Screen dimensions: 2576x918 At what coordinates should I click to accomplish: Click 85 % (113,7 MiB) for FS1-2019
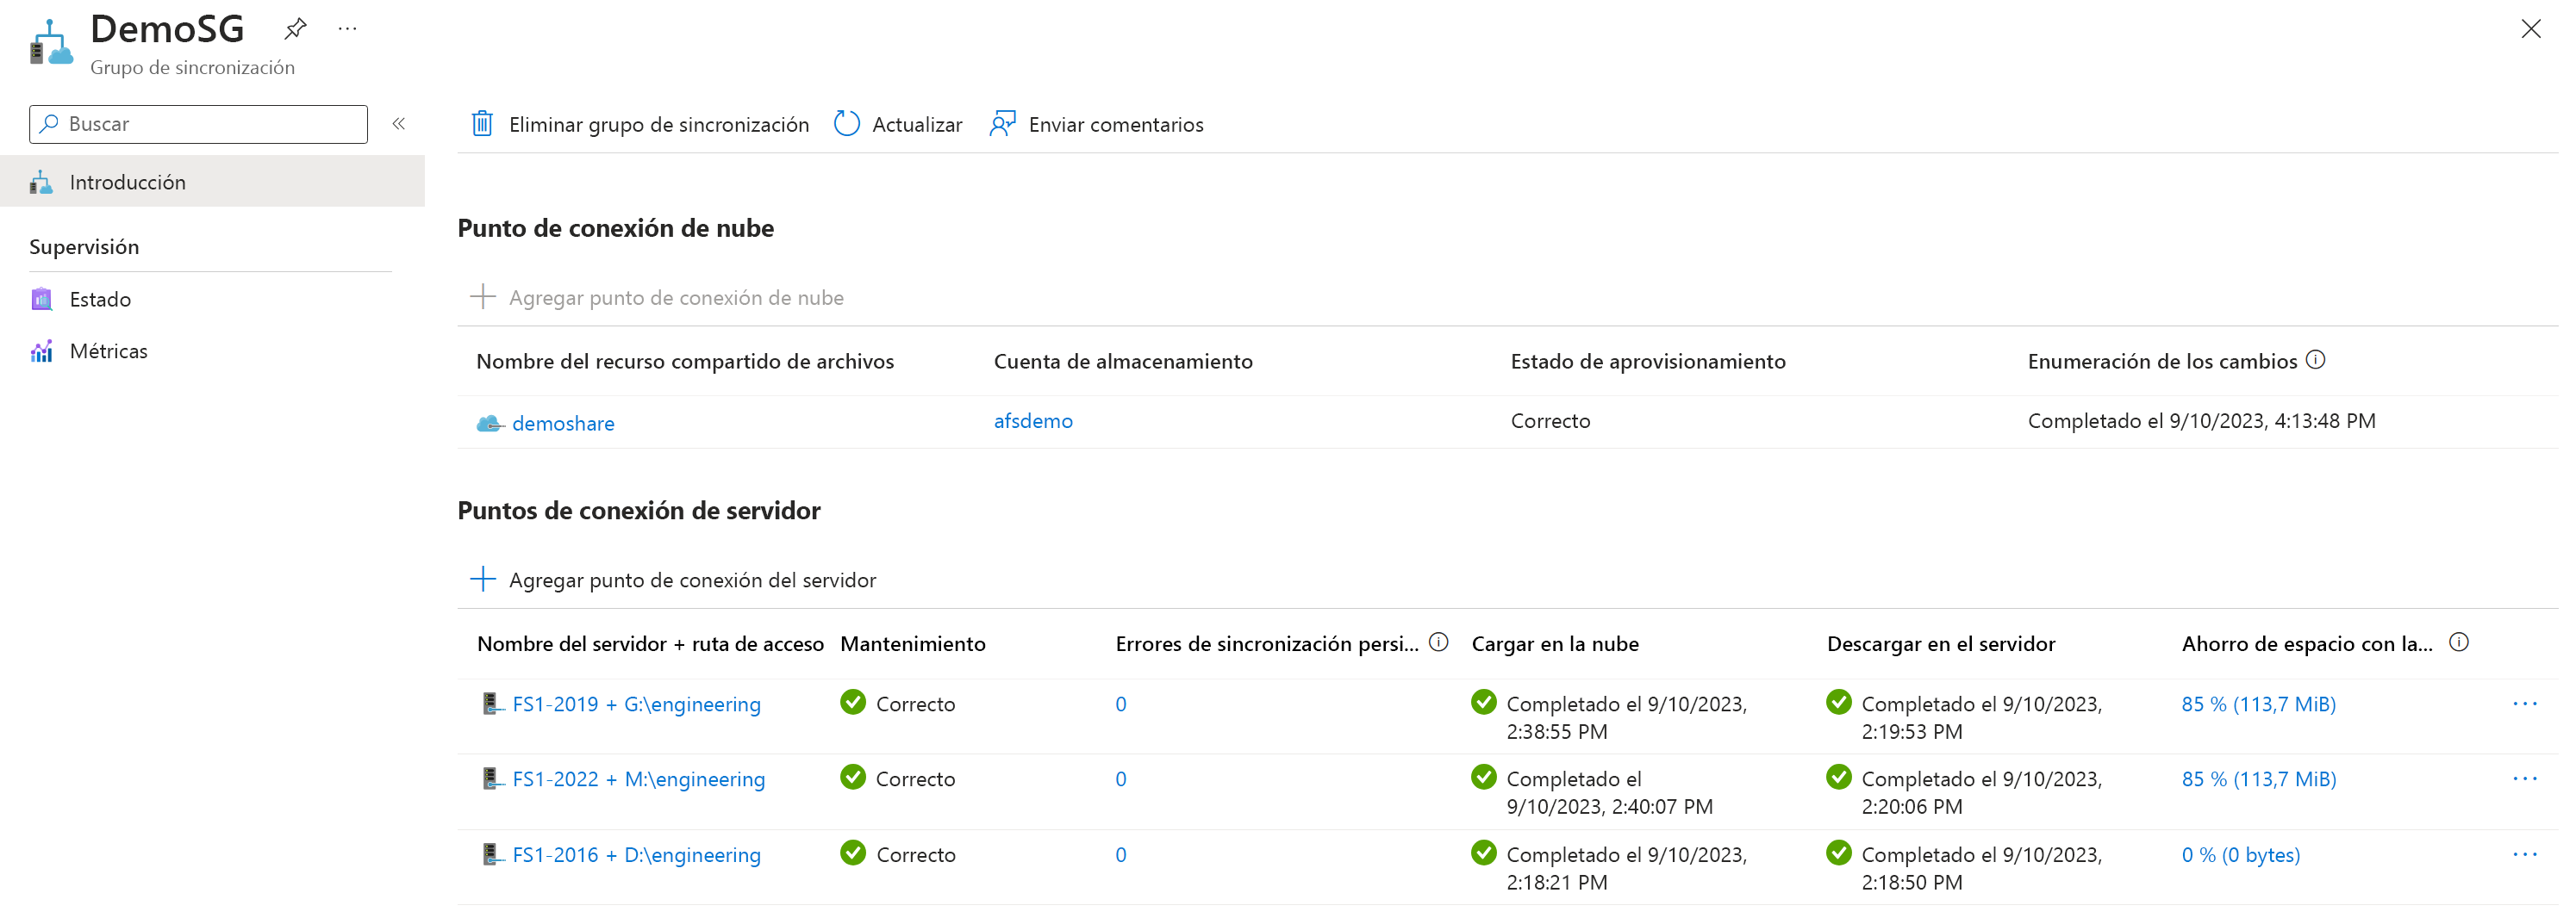(2259, 704)
